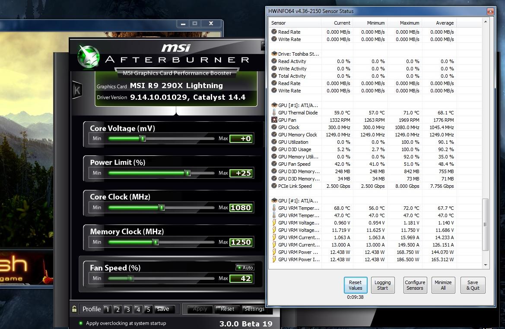
Task: Click the 0.960 V VRM Voltage lightning icon
Action: click(274, 223)
